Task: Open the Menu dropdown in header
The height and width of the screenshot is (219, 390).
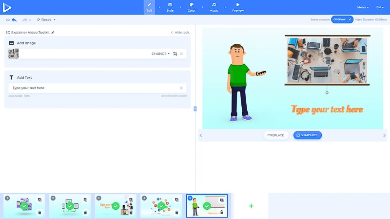Action: coord(363,7)
